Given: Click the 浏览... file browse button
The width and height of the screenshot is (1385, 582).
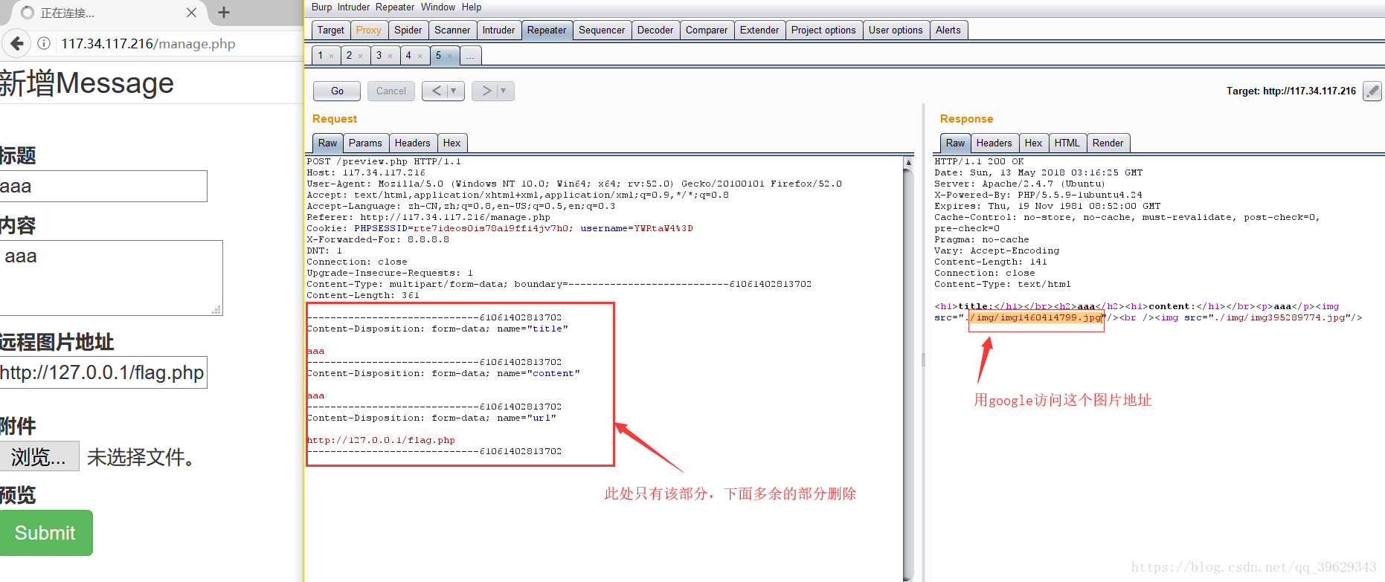Looking at the screenshot, I should (39, 456).
